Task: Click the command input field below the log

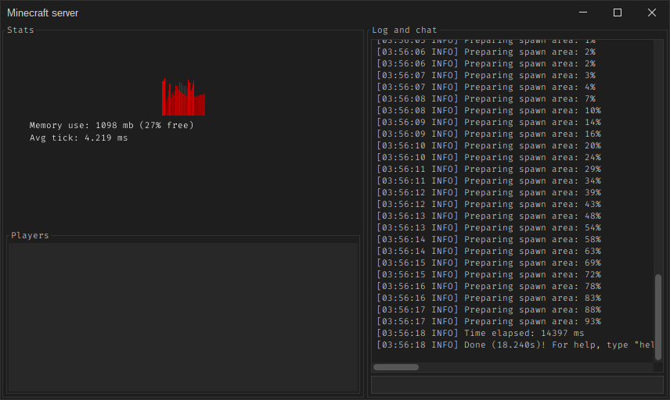Action: pos(517,384)
